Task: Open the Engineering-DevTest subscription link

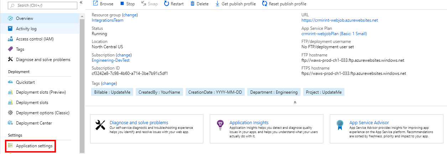Action: (111, 60)
